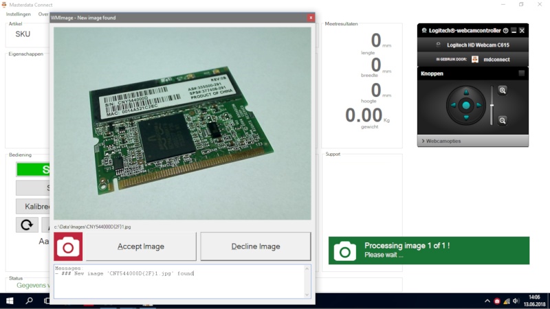
Task: Pan webcam up with the top arrow
Action: click(465, 91)
